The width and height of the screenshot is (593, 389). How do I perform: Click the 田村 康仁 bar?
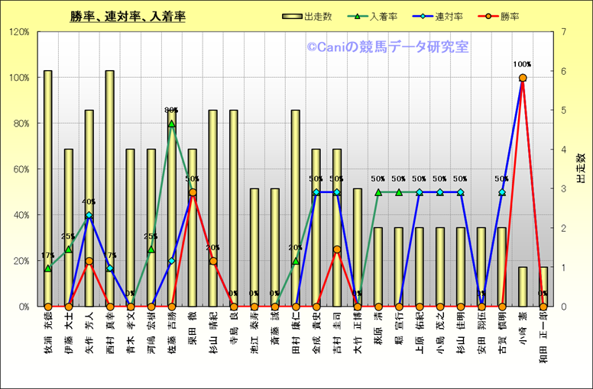(295, 207)
